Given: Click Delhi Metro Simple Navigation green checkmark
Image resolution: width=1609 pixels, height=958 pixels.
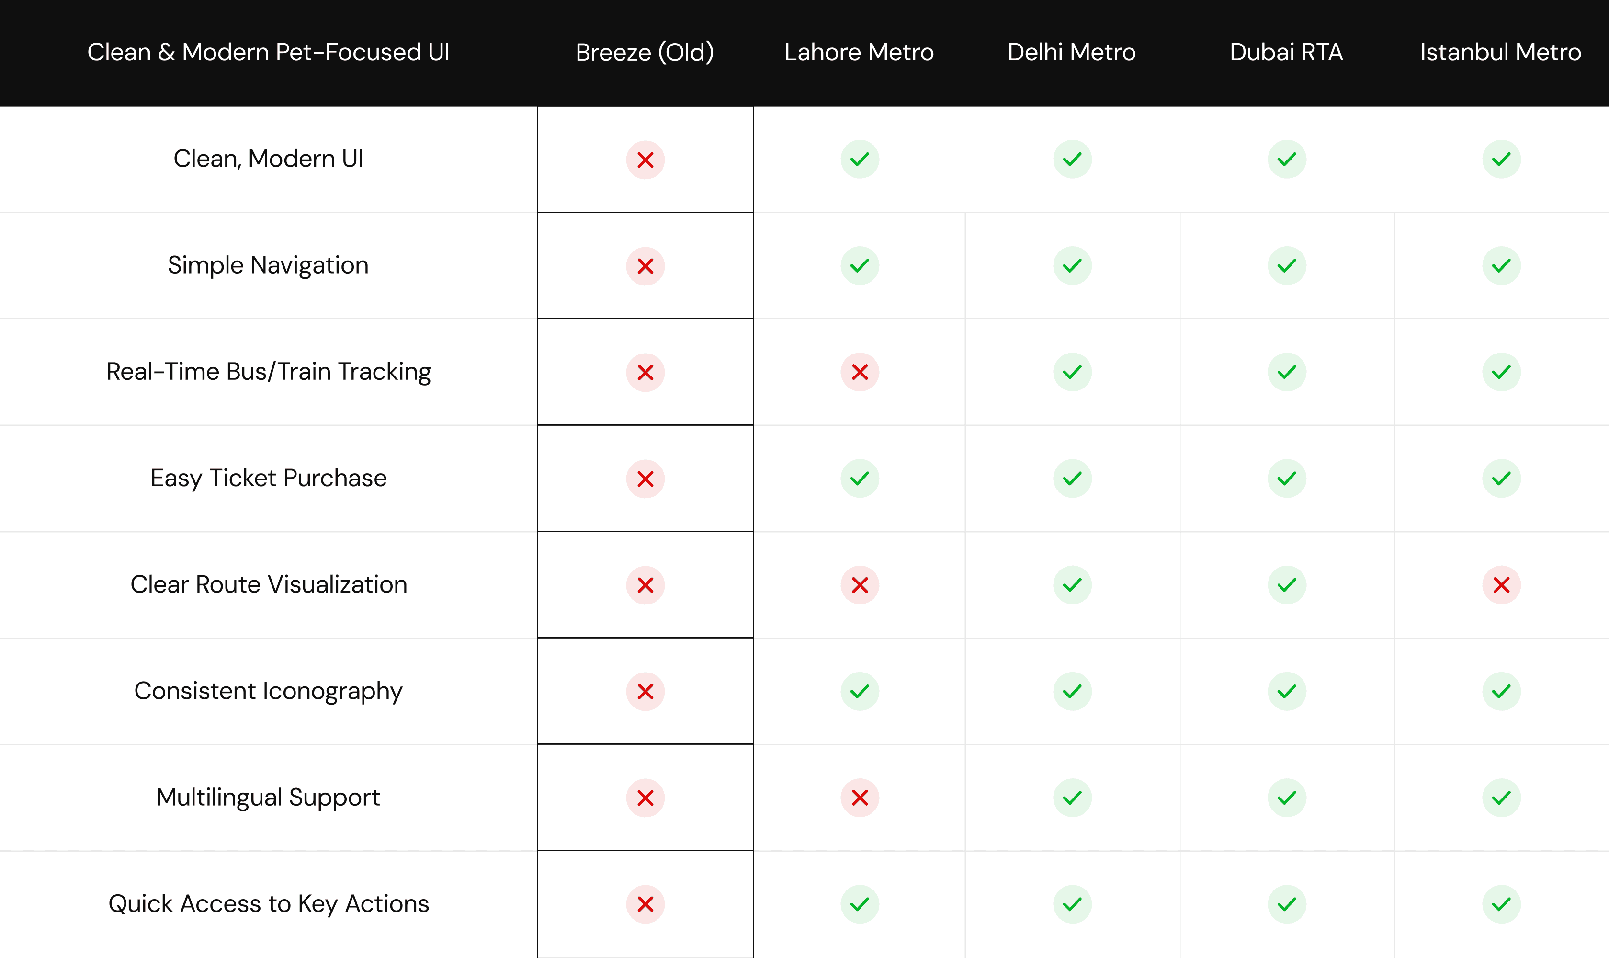Looking at the screenshot, I should 1072,266.
